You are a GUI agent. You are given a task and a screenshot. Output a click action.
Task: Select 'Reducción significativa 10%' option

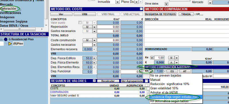coord(176,84)
